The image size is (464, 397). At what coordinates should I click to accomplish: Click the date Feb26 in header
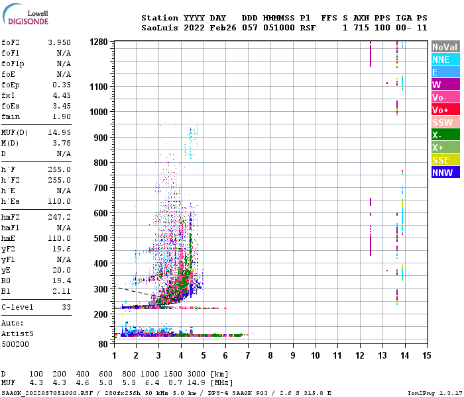pos(223,28)
